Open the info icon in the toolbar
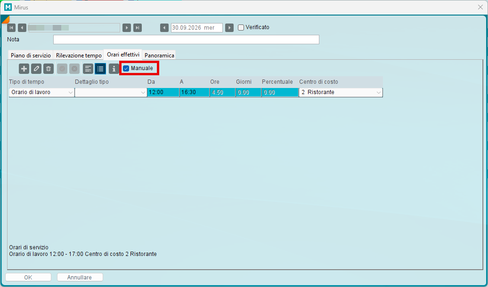Image resolution: width=488 pixels, height=287 pixels. pyautogui.click(x=114, y=69)
